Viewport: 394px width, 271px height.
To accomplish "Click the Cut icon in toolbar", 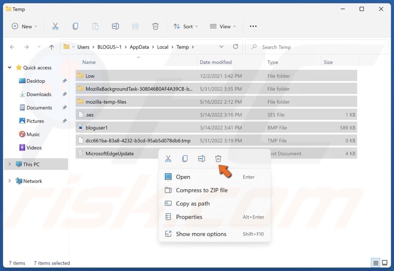I will click(55, 26).
